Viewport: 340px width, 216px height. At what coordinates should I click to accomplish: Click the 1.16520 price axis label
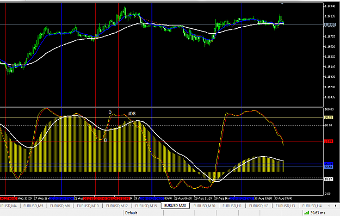(330, 46)
